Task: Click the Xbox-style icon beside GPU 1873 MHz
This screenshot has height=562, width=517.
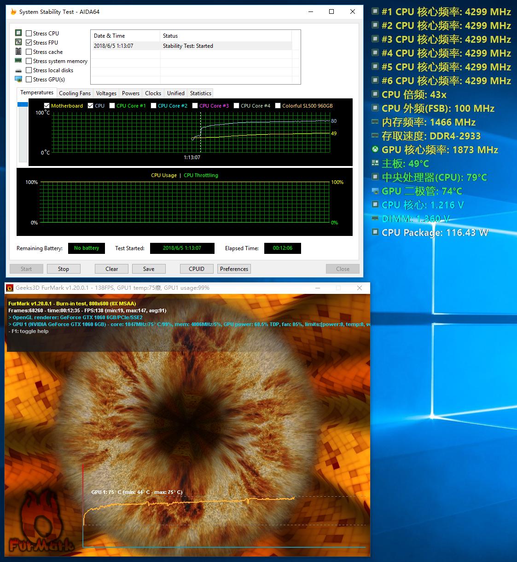Action: pos(375,149)
